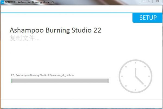
Task: Click the six o'clock dot on clock
Action: [x=136, y=90]
